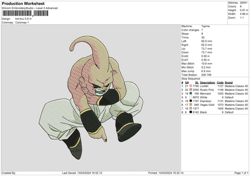This screenshot has width=250, height=176.
Task: Select the Vegas Gold color swatch
Action: click(x=190, y=105)
